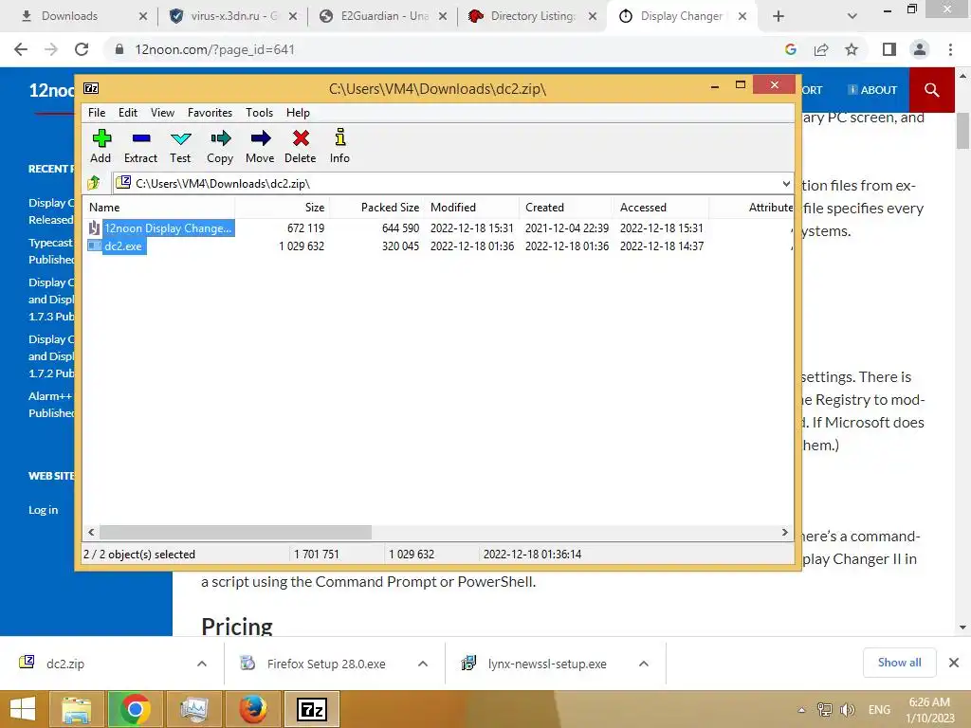Viewport: 971px width, 728px height.
Task: Sort by Accessed column header
Action: [661, 208]
